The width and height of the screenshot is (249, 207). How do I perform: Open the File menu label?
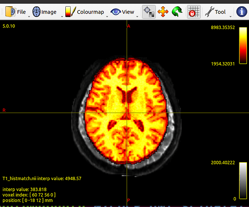coord(21,12)
